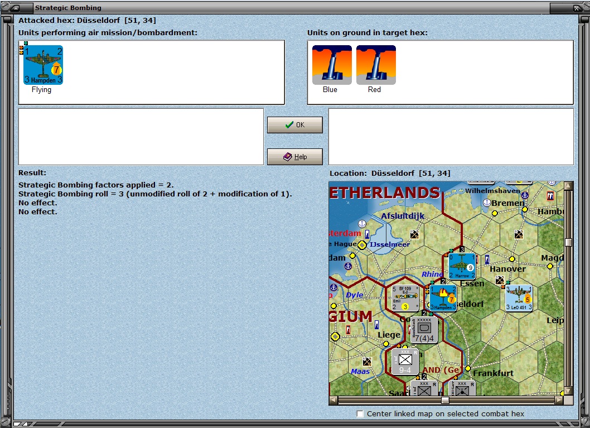Click the map horizontal scrollbar thumb

445,400
